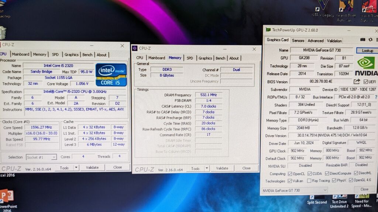Click GPU-Z screenshot camera icon
This screenshot has width=378, height=212.
[x=362, y=40]
